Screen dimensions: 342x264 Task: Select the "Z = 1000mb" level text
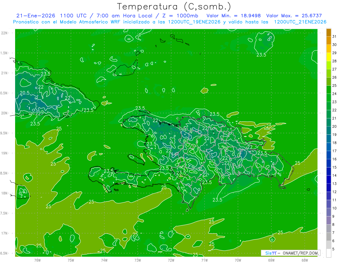[x=180, y=16]
